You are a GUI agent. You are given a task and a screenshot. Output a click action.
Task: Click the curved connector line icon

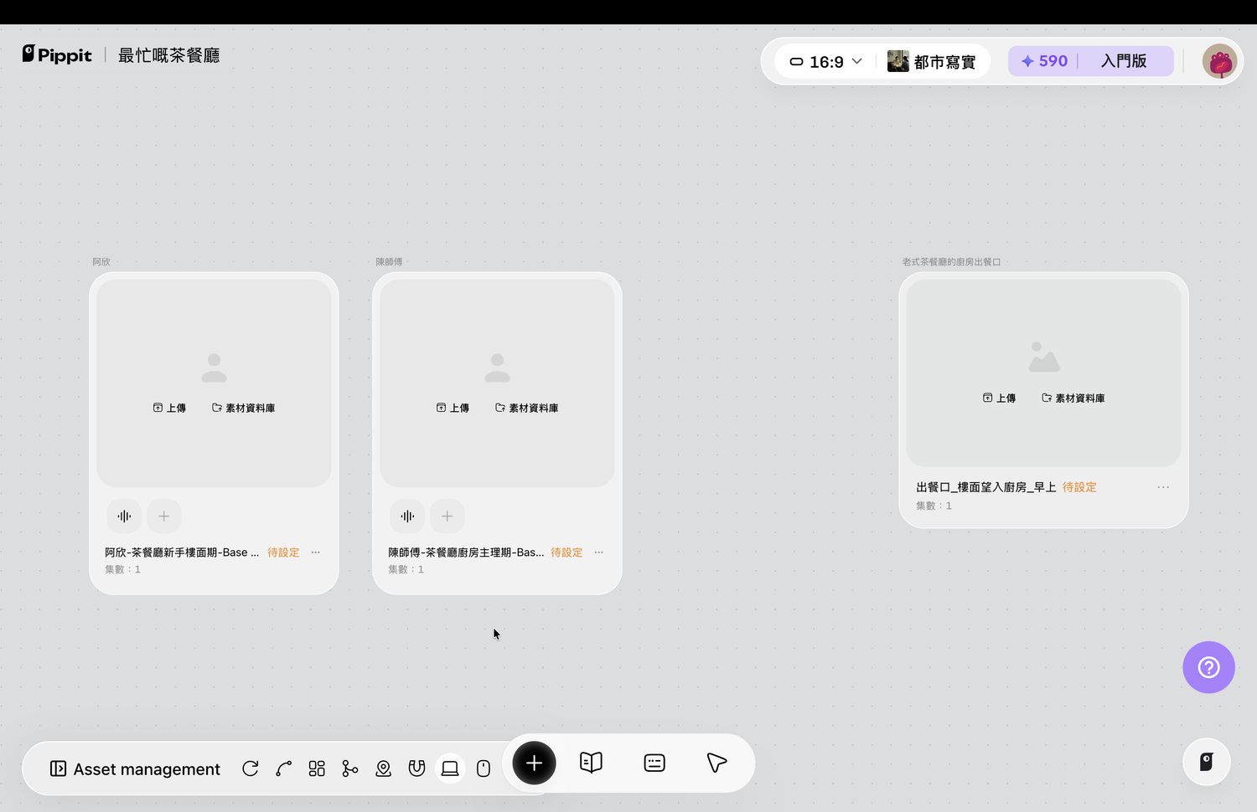pyautogui.click(x=283, y=768)
